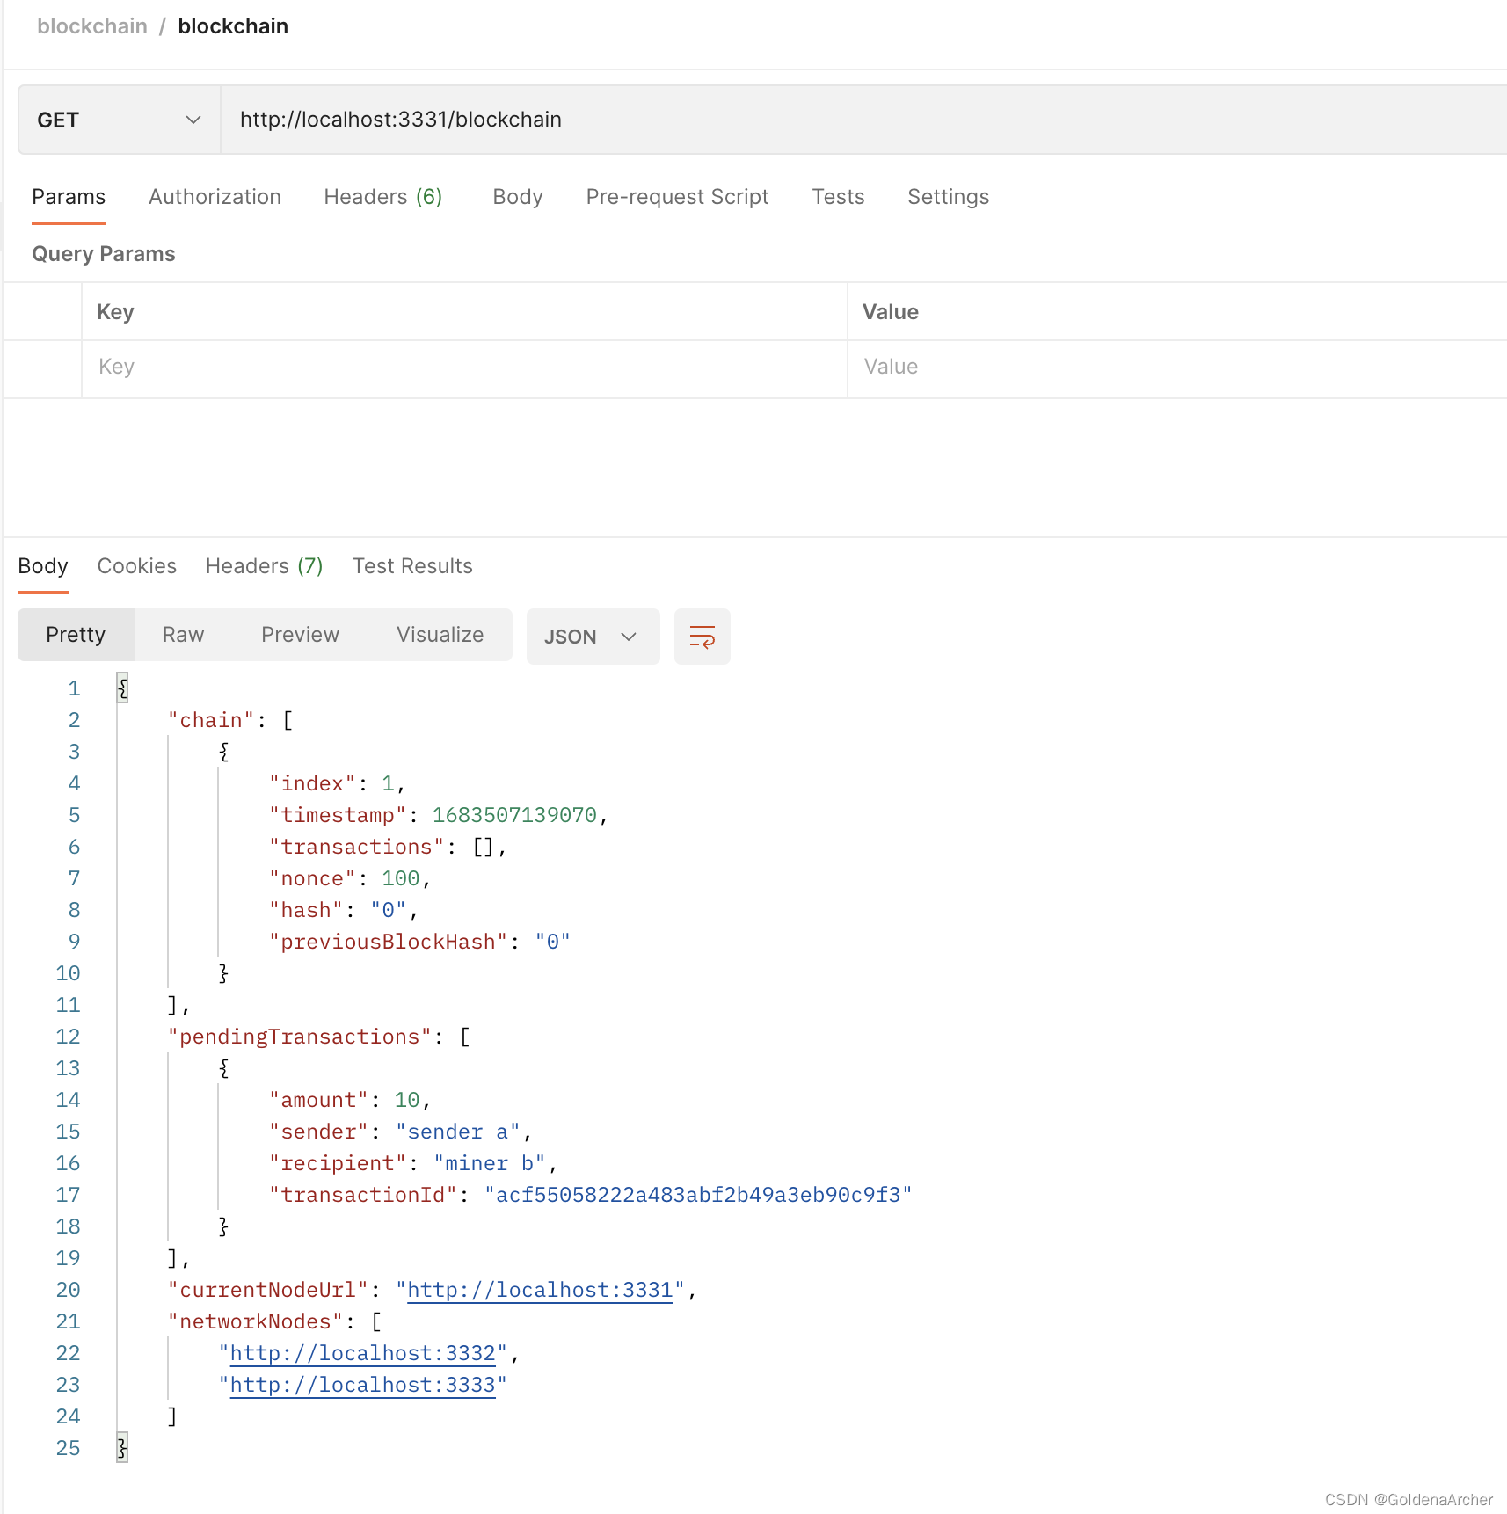Image resolution: width=1507 pixels, height=1514 pixels.
Task: Click the Query Params heading
Action: (104, 254)
